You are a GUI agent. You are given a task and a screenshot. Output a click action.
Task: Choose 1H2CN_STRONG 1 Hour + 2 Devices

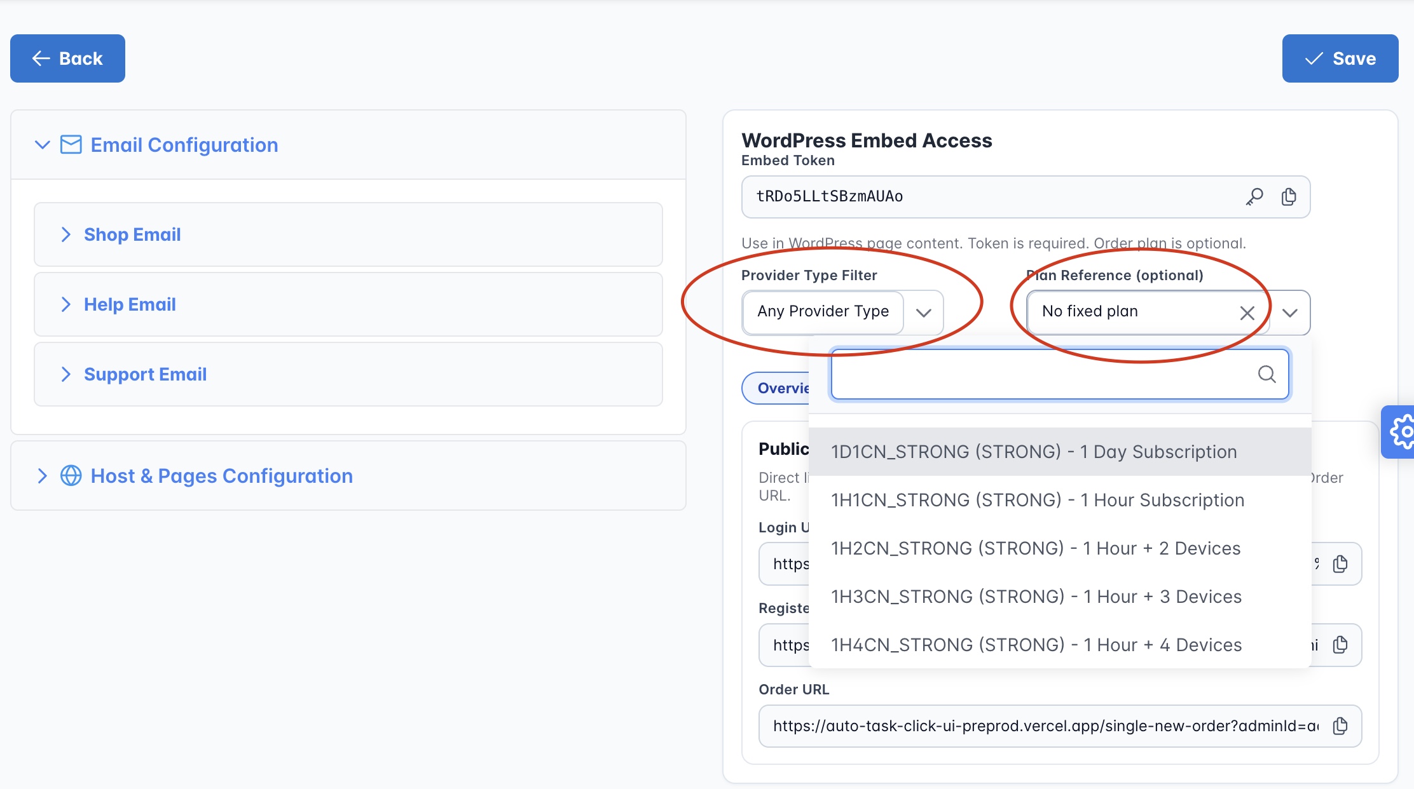pos(1060,548)
